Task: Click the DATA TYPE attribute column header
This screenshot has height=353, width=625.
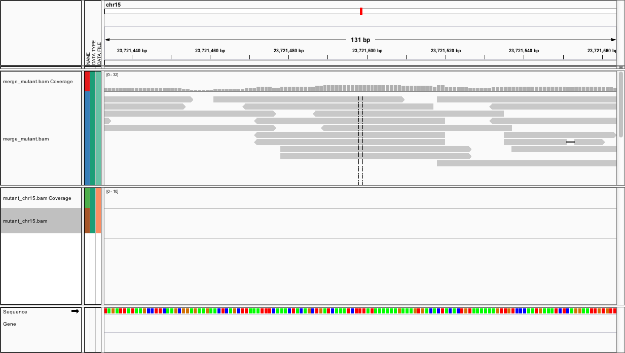Action: pyautogui.click(x=93, y=52)
